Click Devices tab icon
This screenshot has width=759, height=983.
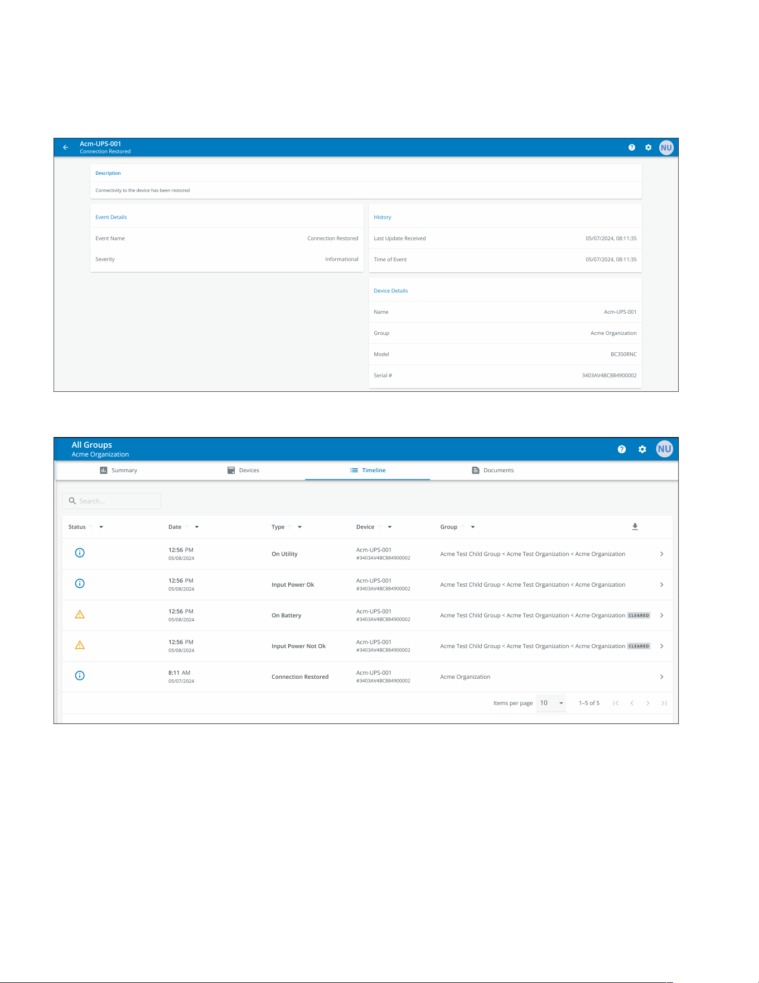click(x=231, y=470)
